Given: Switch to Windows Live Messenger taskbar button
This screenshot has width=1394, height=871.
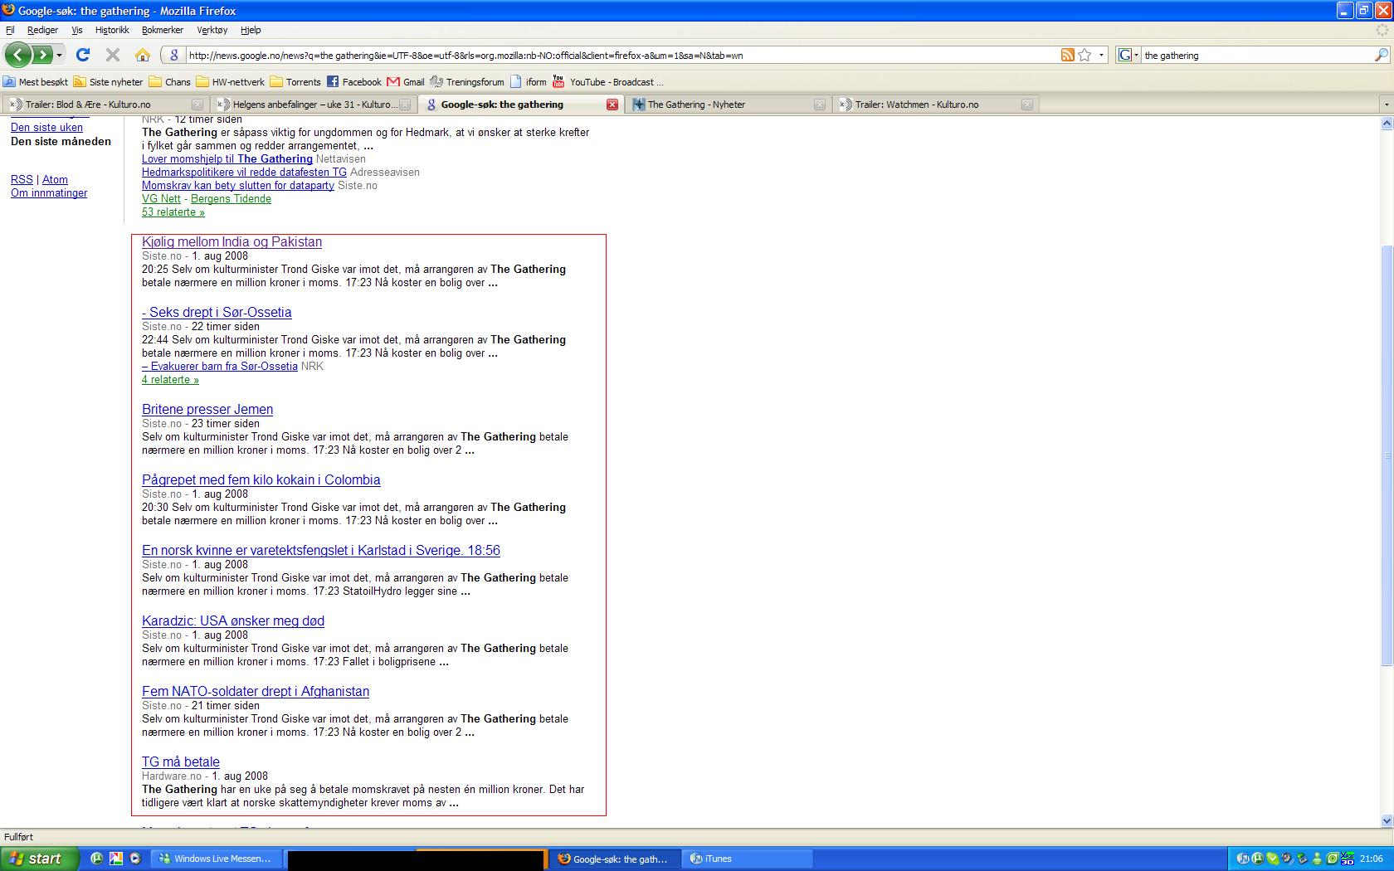Looking at the screenshot, I should [218, 859].
